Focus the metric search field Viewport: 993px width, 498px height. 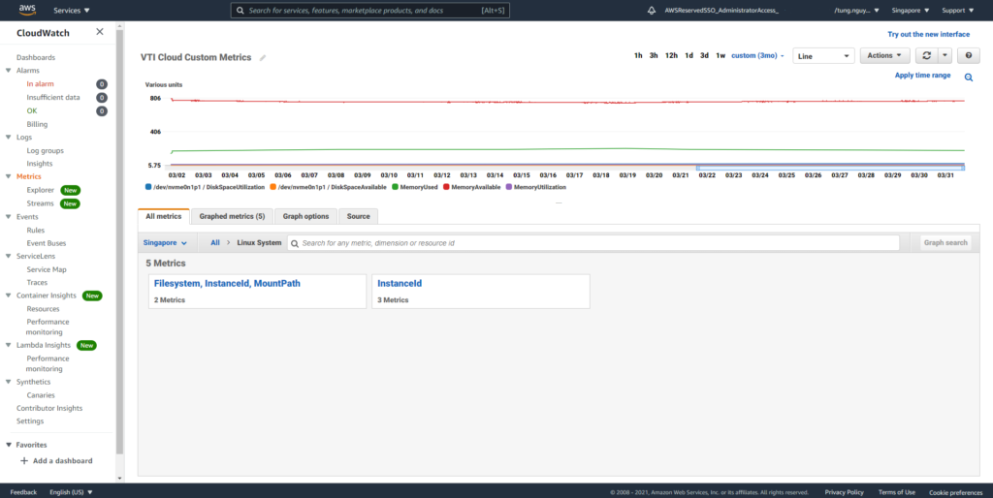tap(593, 243)
